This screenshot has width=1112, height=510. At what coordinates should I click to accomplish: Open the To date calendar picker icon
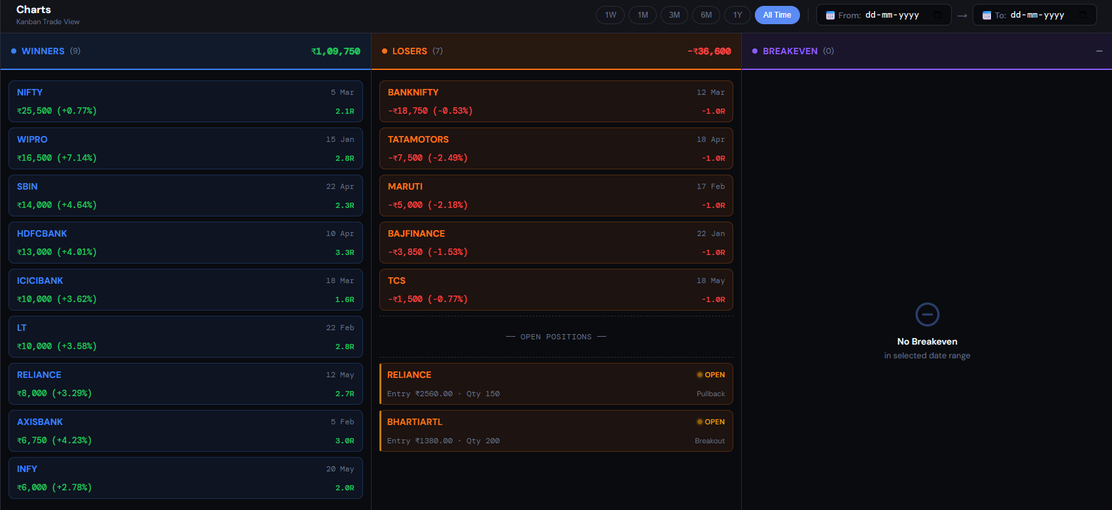point(1083,15)
